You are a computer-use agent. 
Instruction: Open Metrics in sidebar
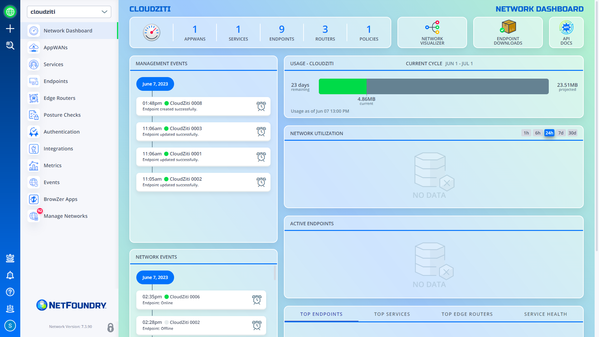pyautogui.click(x=69, y=165)
